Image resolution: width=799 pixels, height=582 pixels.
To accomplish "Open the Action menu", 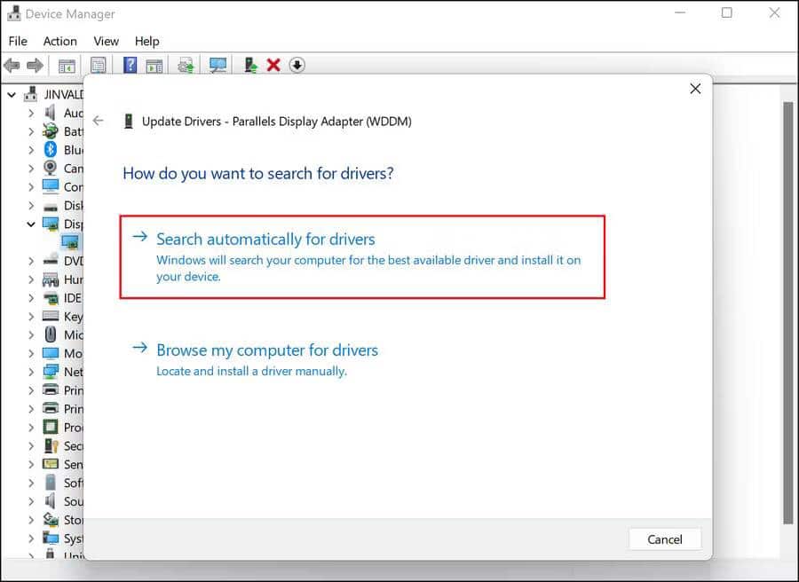I will click(x=59, y=41).
